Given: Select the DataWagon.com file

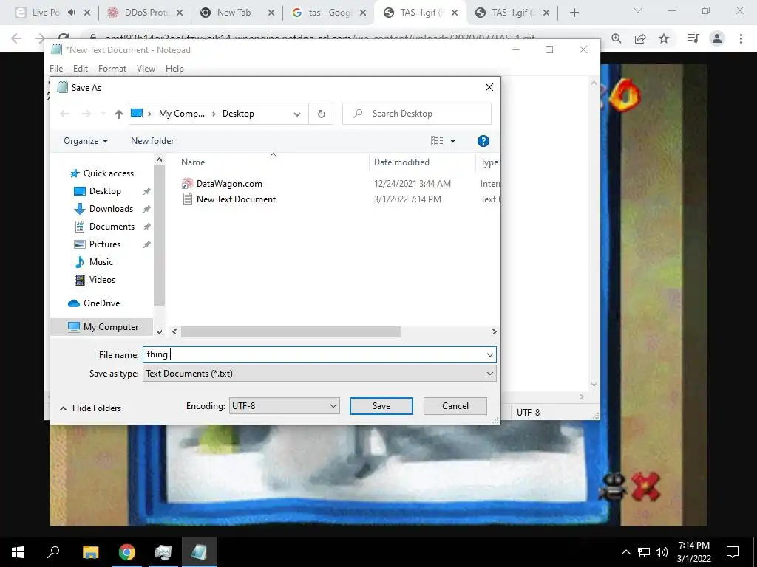Looking at the screenshot, I should (229, 184).
